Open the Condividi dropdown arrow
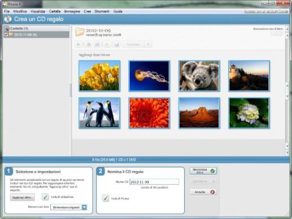This screenshot has width=292, height=219. tap(148, 44)
